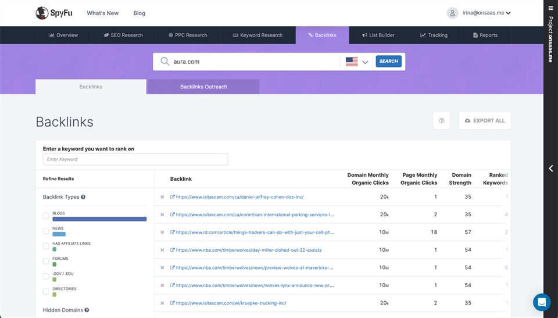Click the Enter Keyword input field

point(135,159)
